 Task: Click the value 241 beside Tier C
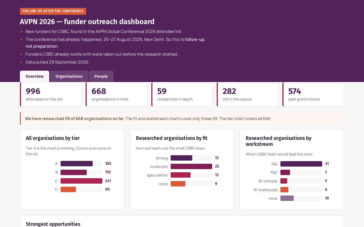pos(108,181)
